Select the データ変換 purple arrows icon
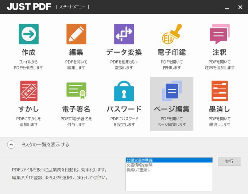Viewport: 248px width, 194px height. 124,34
